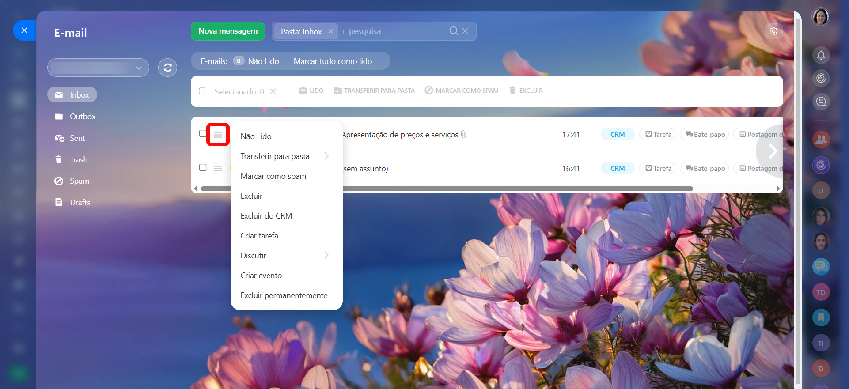Click the red contacts group icon
Screen dimensions: 849x389
[x=821, y=140]
